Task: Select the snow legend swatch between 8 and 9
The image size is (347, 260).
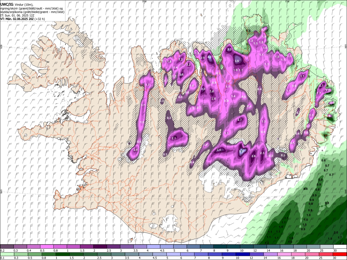Action: click(219, 246)
